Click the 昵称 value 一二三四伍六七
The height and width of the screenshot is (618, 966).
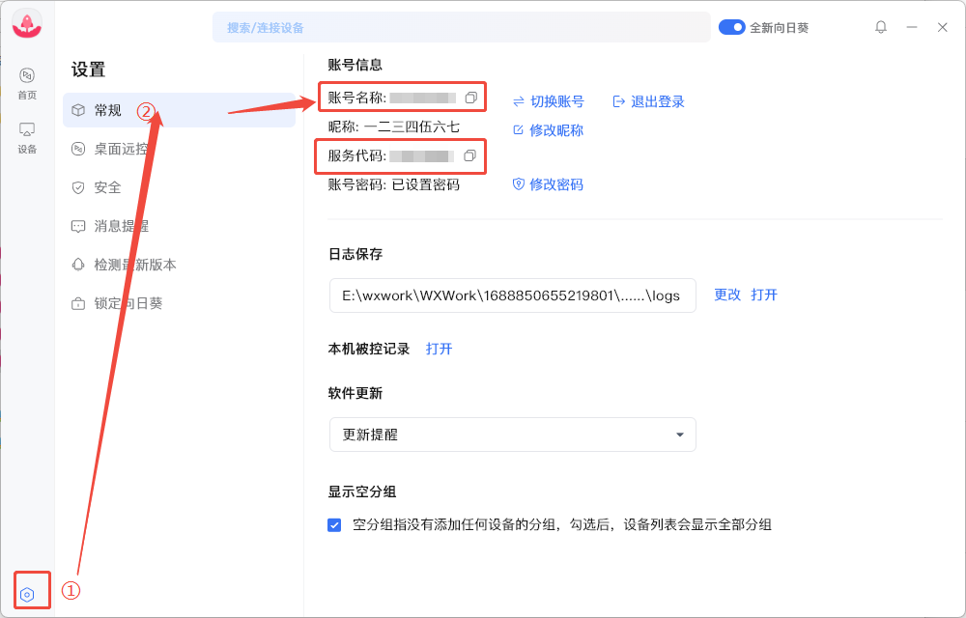click(412, 127)
